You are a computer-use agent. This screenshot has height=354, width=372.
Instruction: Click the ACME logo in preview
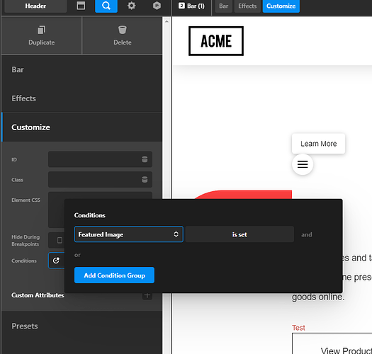pyautogui.click(x=216, y=41)
